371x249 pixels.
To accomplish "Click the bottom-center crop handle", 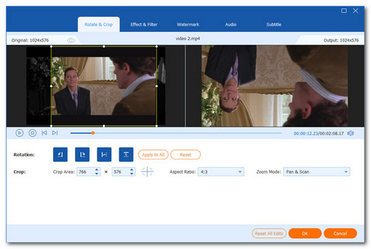I will tap(104, 126).
